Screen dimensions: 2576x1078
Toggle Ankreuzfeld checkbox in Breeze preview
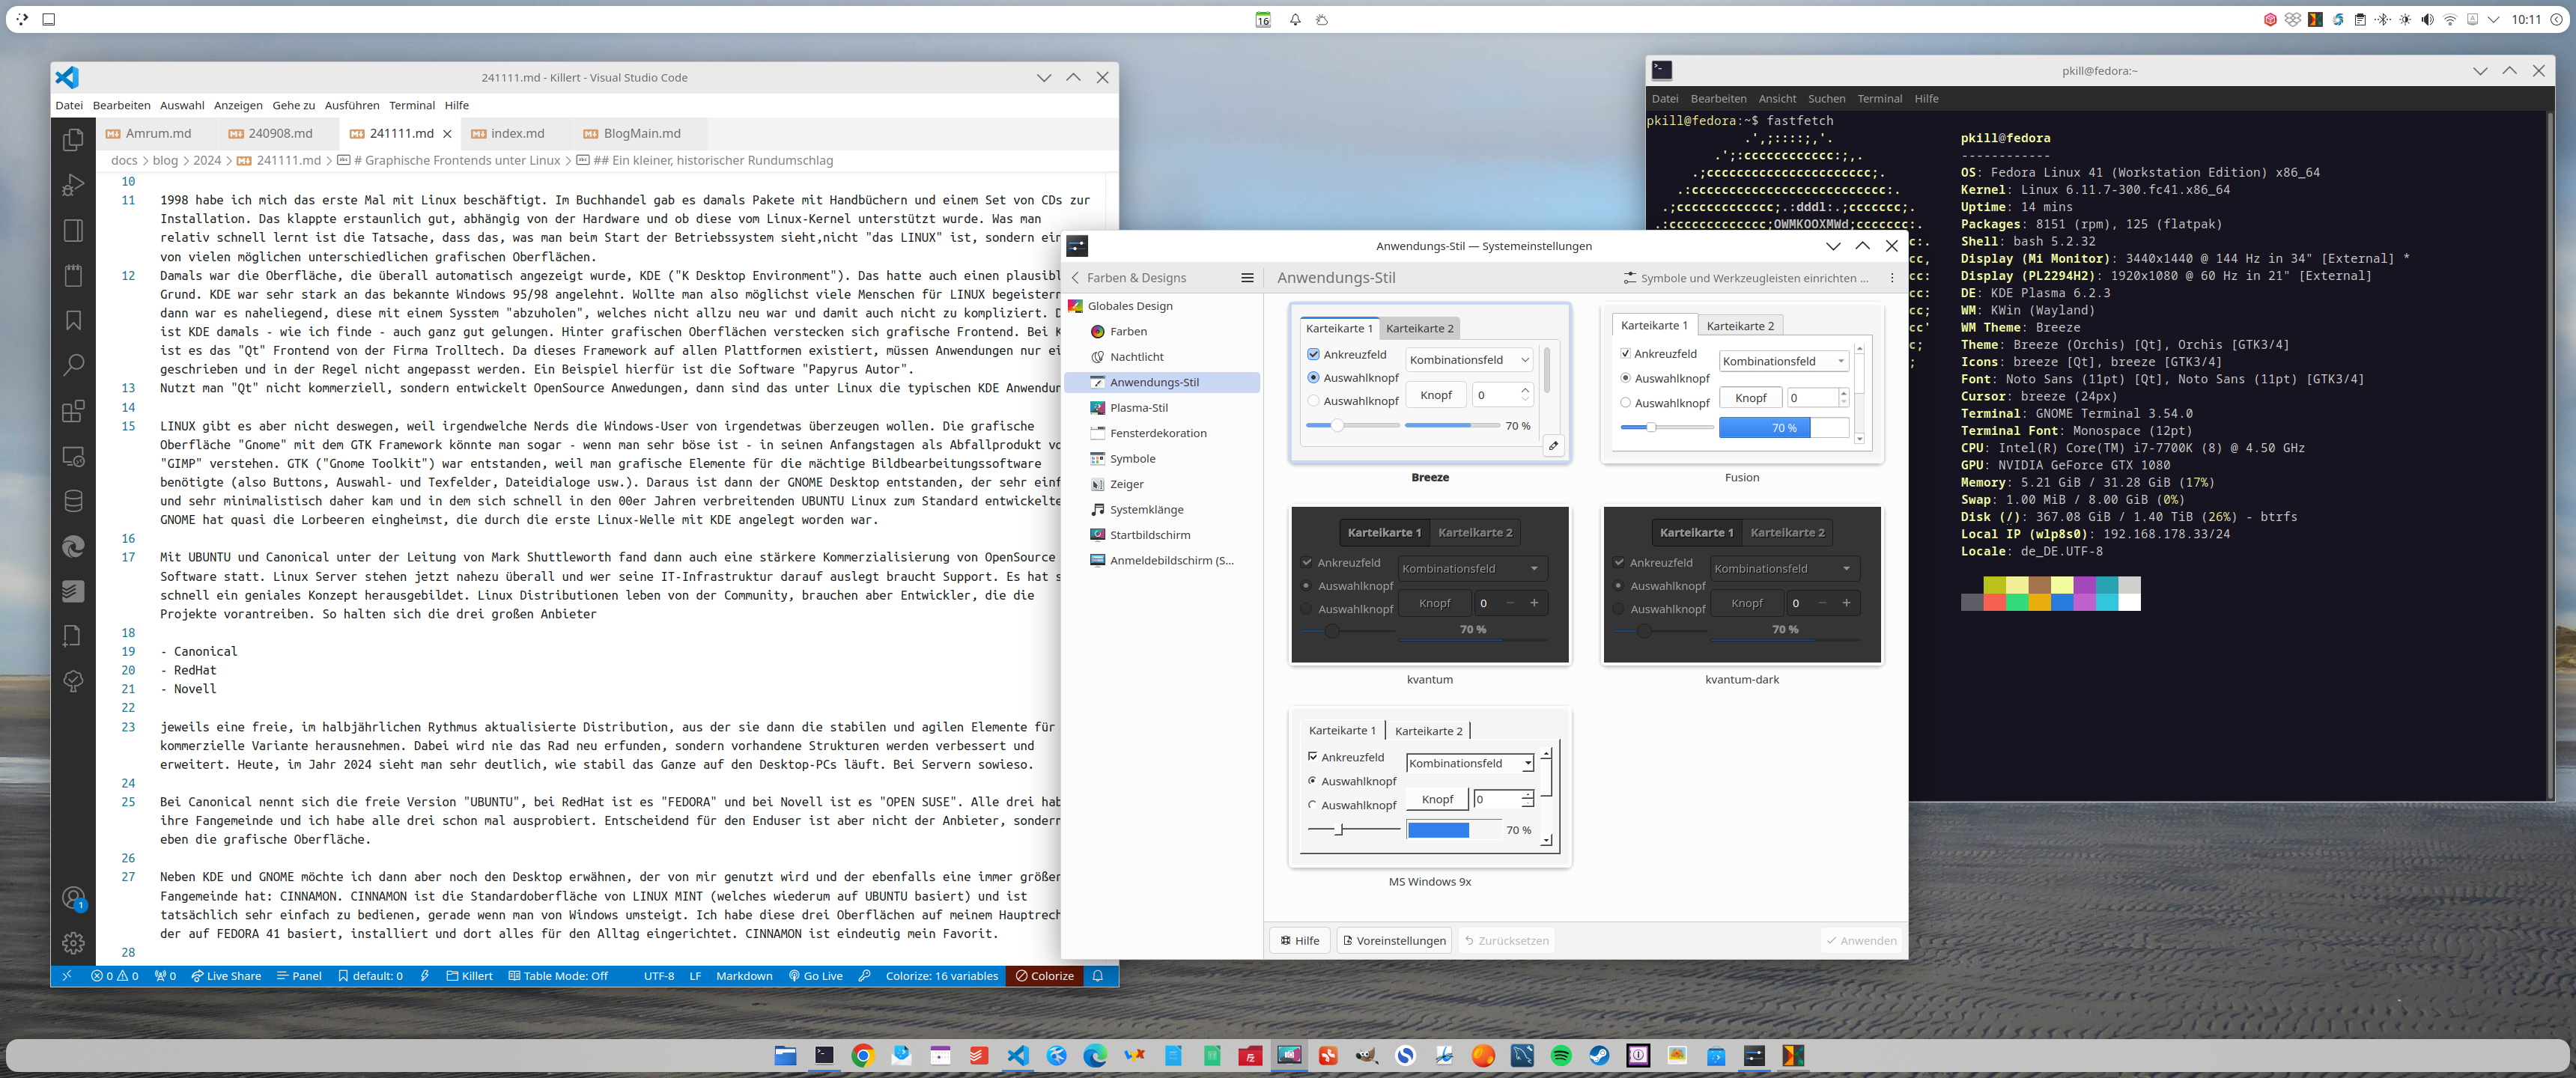click(x=1313, y=354)
